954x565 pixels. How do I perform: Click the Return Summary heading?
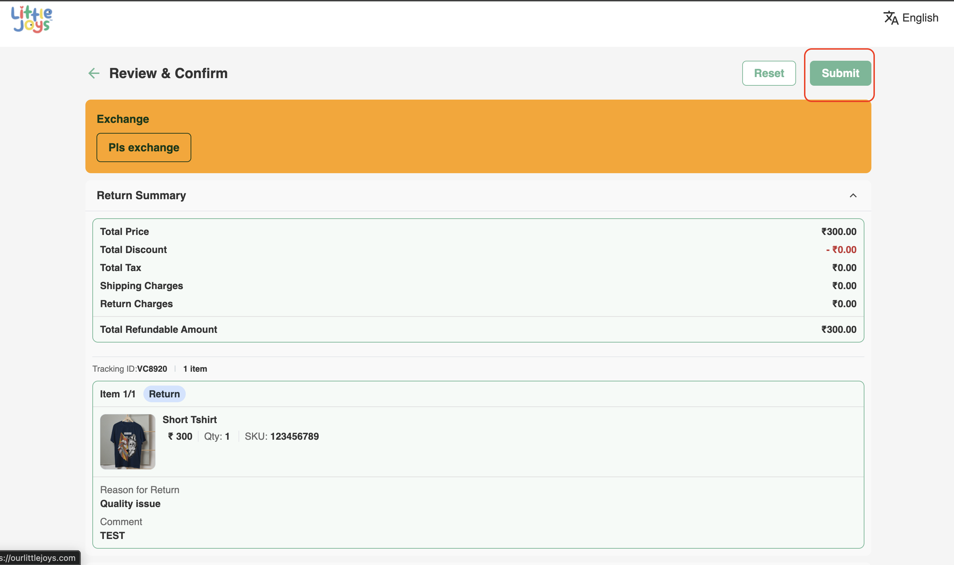point(141,195)
